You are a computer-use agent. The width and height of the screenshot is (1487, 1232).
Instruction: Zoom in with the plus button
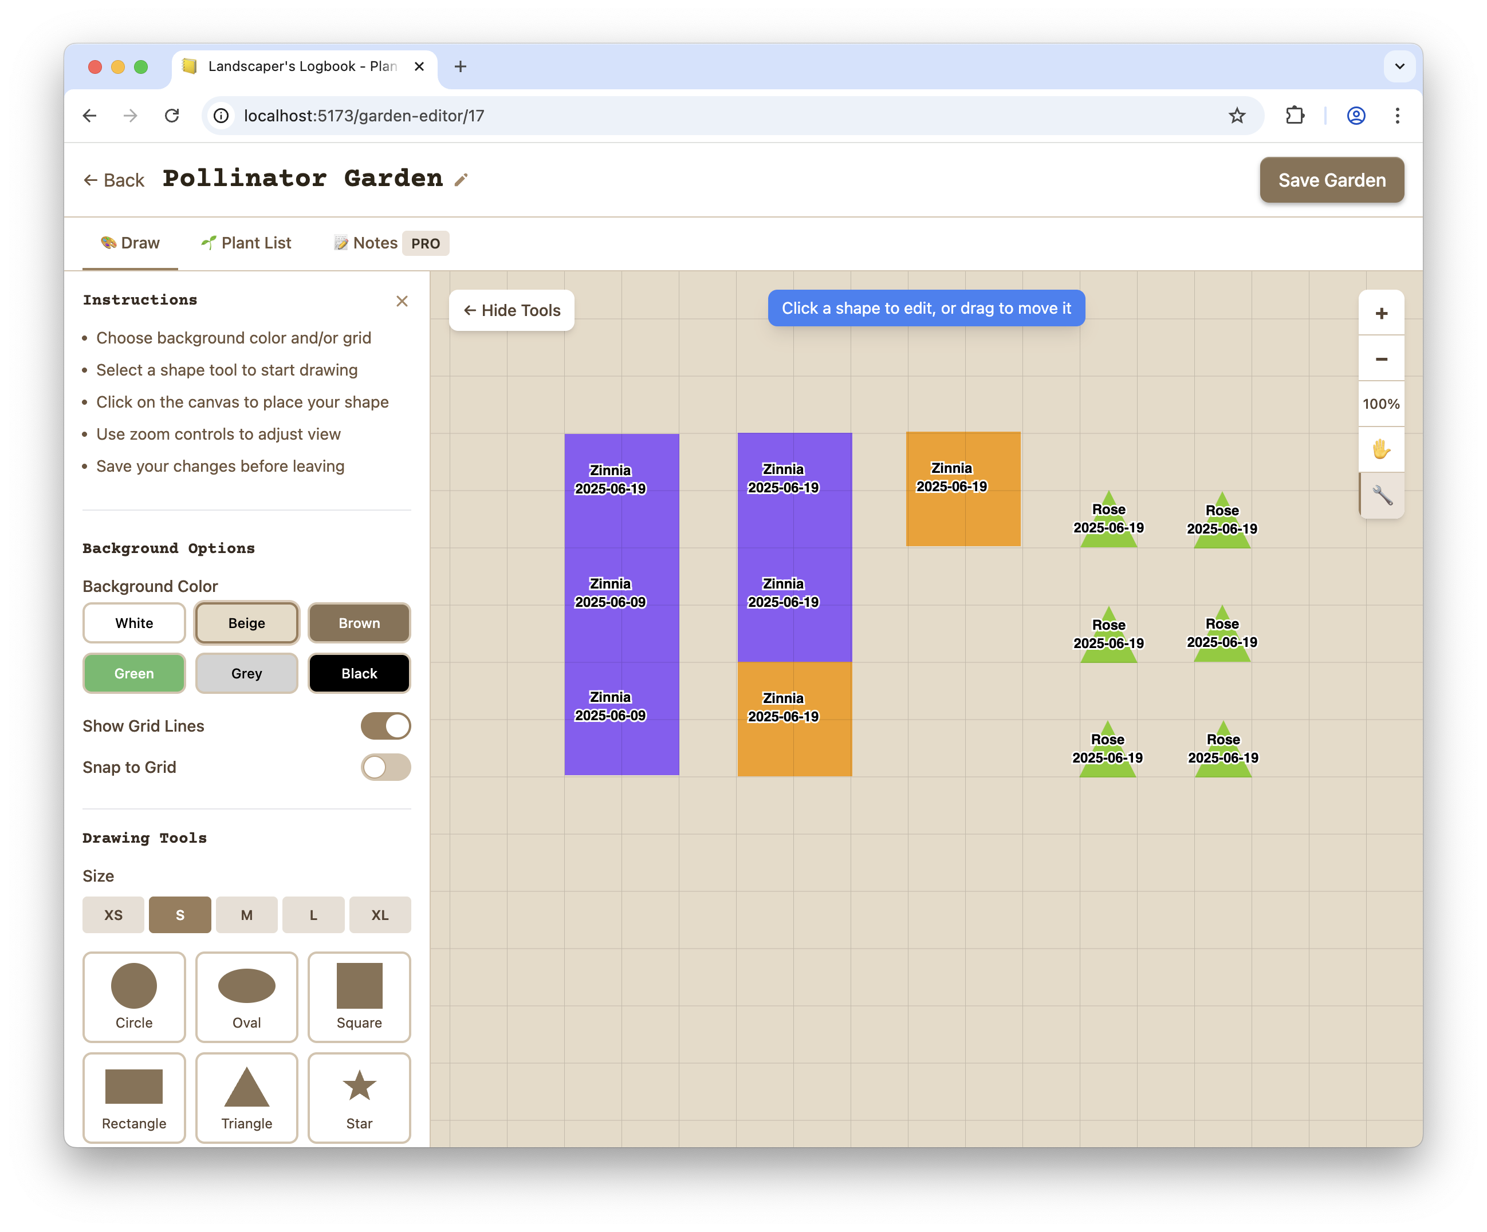(1381, 314)
